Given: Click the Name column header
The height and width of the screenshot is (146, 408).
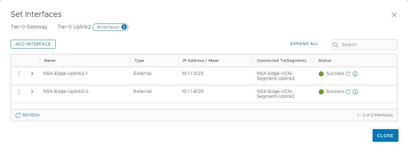Looking at the screenshot, I should pyautogui.click(x=50, y=61).
